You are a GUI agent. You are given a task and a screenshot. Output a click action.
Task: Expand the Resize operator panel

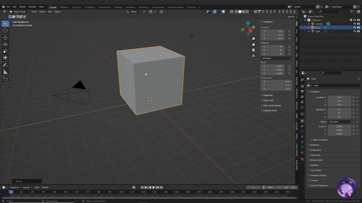point(27,181)
